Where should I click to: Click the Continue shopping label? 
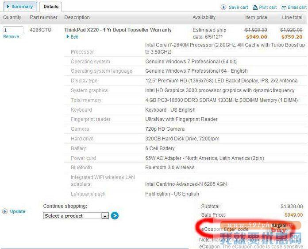pyautogui.click(x=65, y=206)
